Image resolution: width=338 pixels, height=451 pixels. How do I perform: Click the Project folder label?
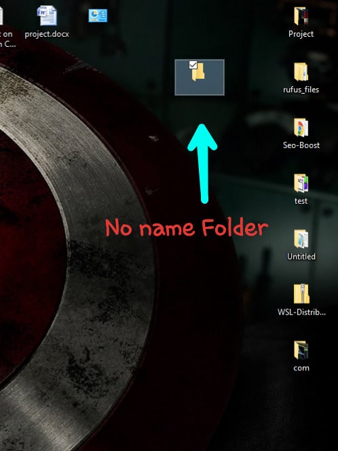pyautogui.click(x=301, y=34)
